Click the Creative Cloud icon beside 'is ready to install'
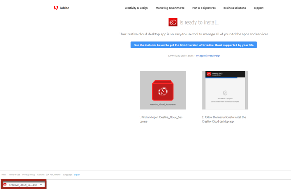Image resolution: width=291 pixels, height=189 pixels. click(173, 22)
